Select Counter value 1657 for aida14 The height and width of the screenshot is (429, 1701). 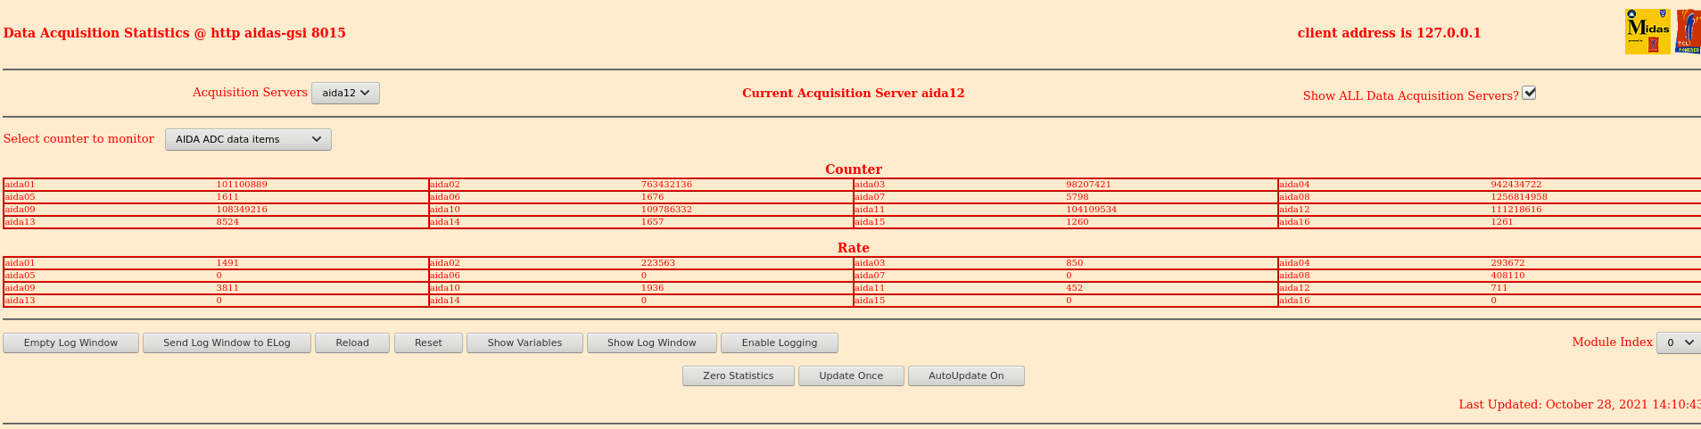pyautogui.click(x=652, y=222)
